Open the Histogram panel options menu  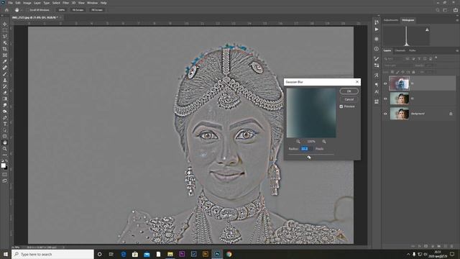(x=457, y=20)
